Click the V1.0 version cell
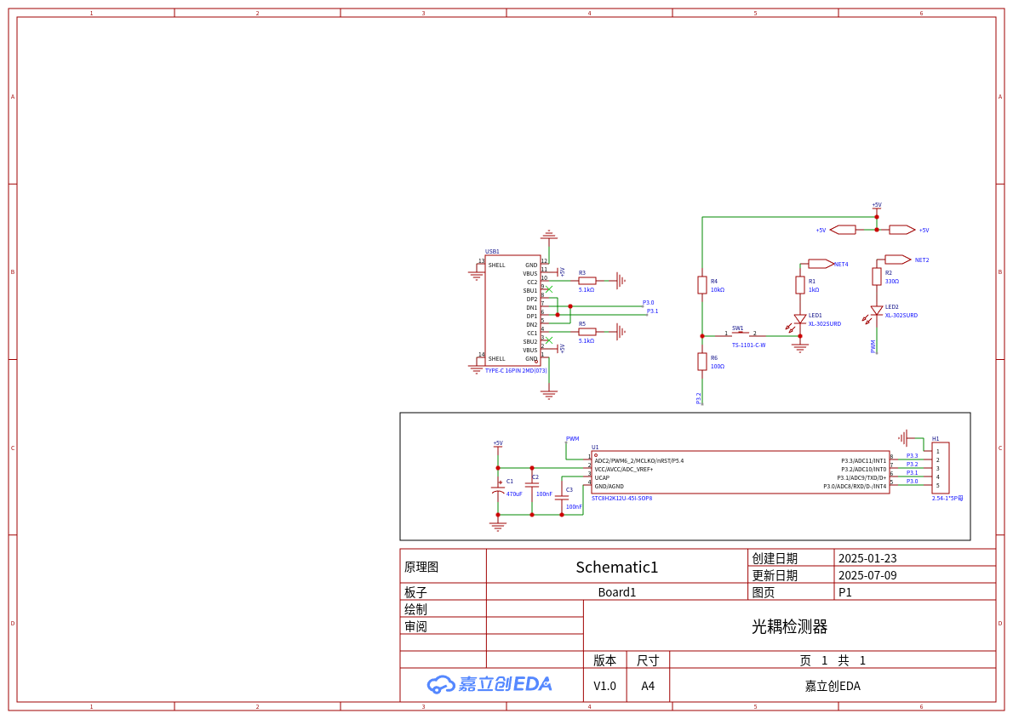This screenshot has height=719, width=1013. [604, 686]
